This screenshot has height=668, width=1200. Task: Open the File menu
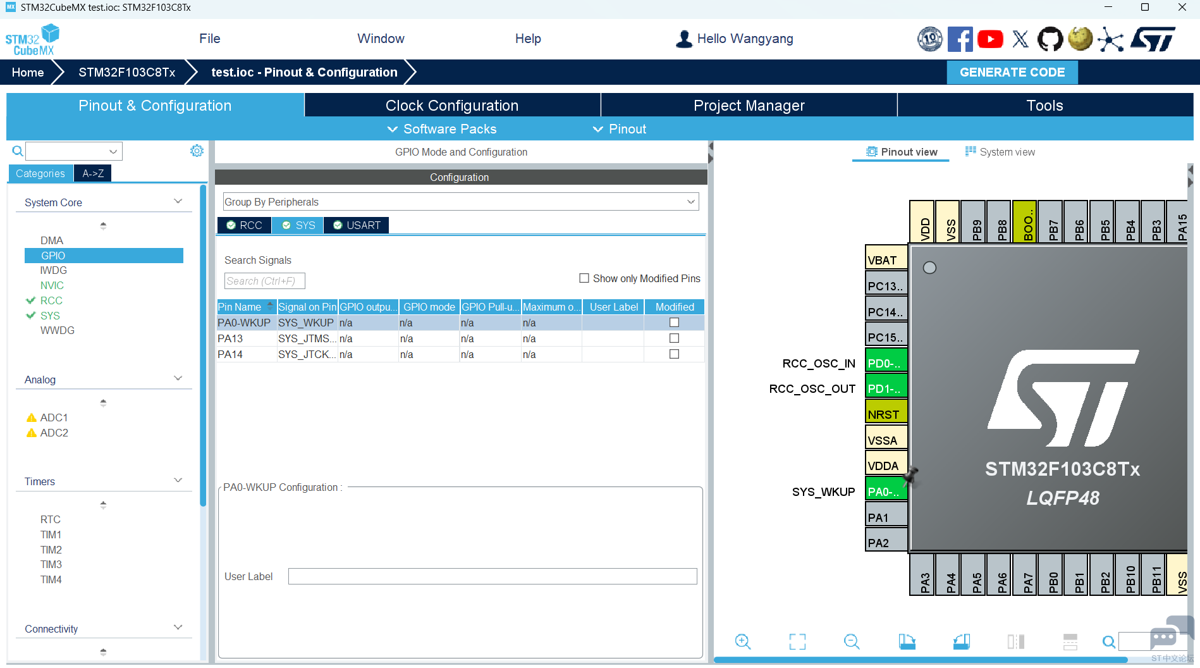(x=210, y=39)
